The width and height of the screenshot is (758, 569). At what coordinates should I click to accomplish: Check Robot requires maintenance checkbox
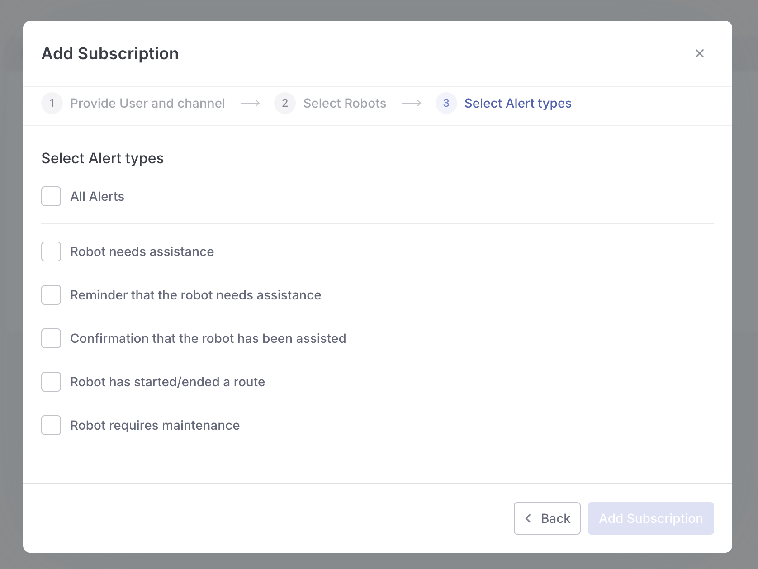tap(51, 425)
